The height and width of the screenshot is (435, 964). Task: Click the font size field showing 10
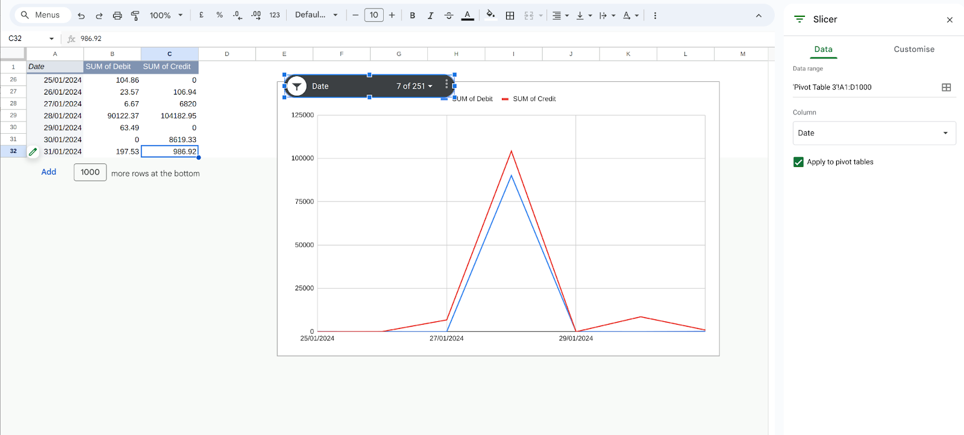point(374,15)
